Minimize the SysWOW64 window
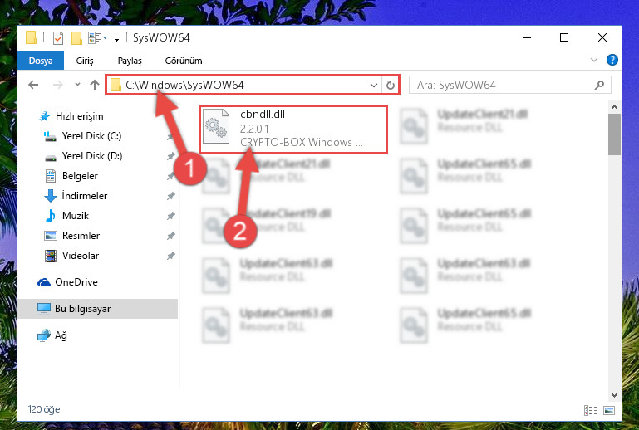Image resolution: width=639 pixels, height=430 pixels. pos(527,38)
